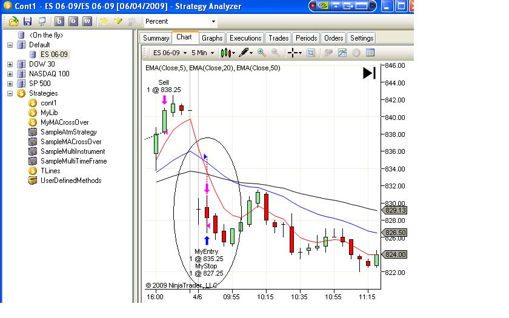Select the SP 500 list
This screenshot has width=509, height=318.
coord(39,84)
